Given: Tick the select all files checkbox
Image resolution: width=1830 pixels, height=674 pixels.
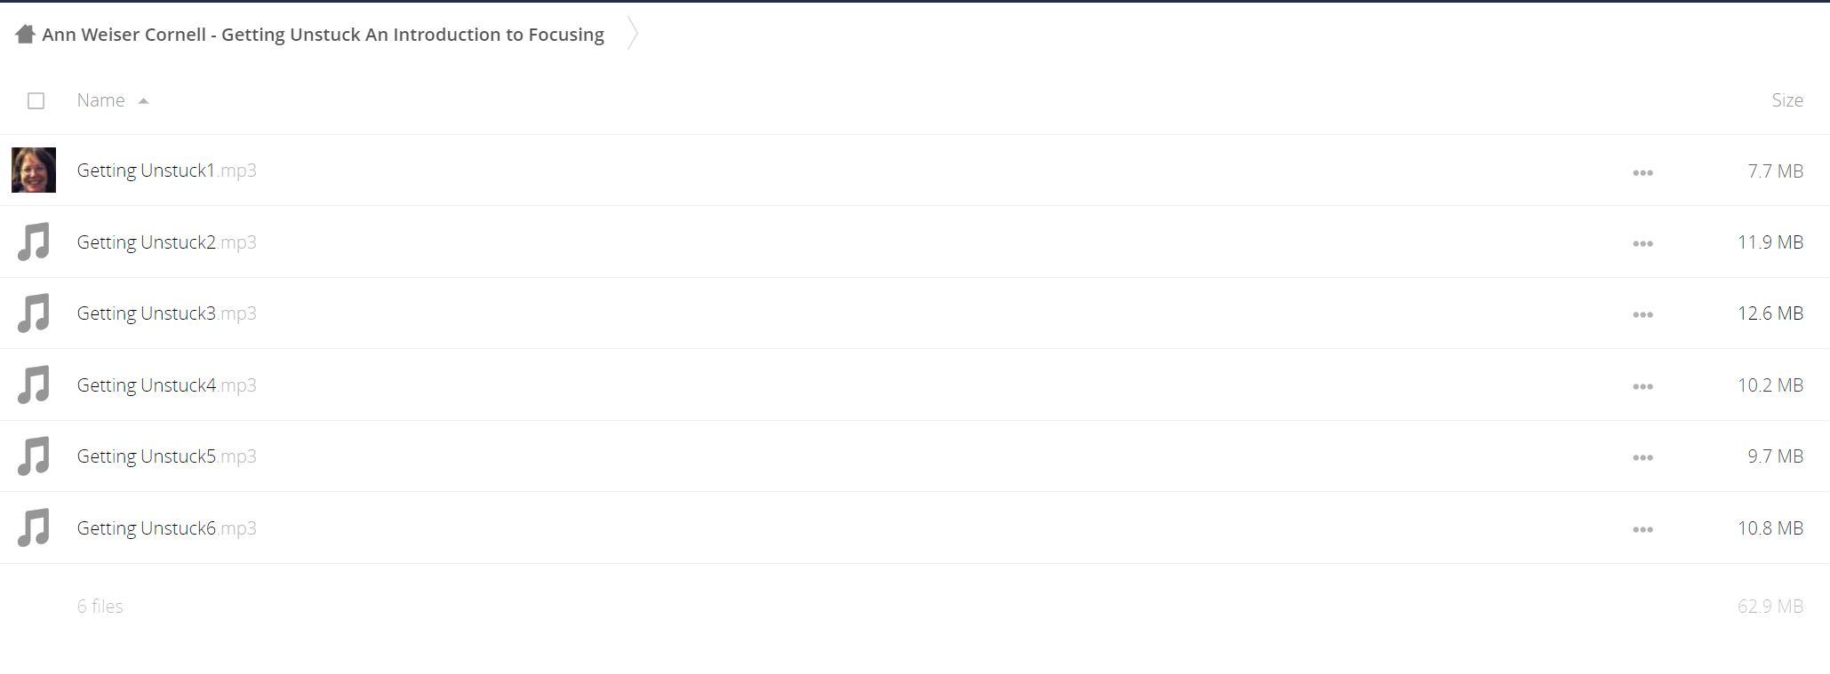Looking at the screenshot, I should [x=36, y=100].
